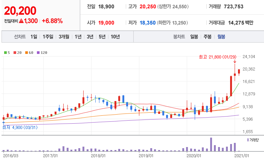Switch line chart to 1년
Screen dimensions: 264x164
(78, 37)
